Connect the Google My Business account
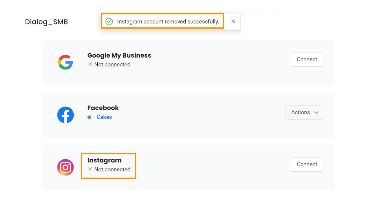392x199 pixels. 307,59
